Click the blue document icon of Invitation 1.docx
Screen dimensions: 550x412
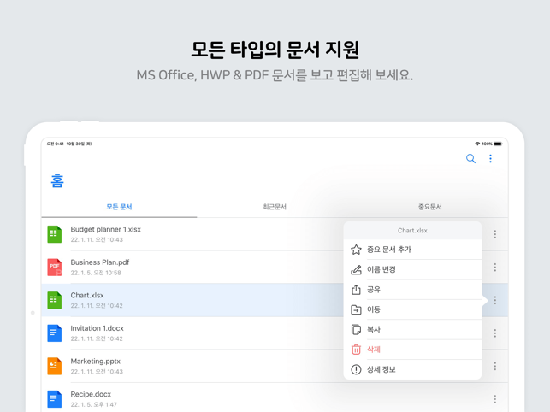pyautogui.click(x=55, y=333)
